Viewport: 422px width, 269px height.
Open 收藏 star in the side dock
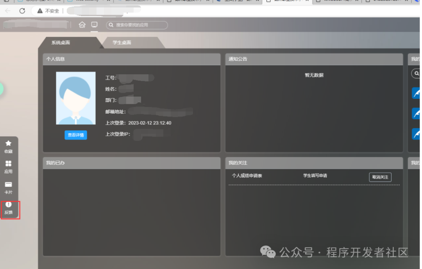tap(8, 147)
